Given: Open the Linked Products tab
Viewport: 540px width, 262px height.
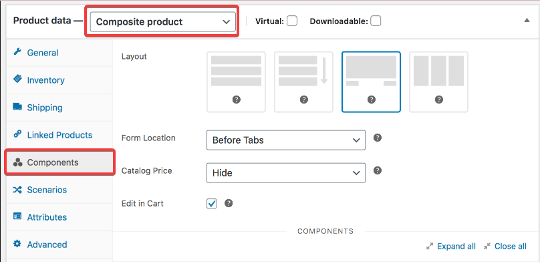Looking at the screenshot, I should pos(59,135).
